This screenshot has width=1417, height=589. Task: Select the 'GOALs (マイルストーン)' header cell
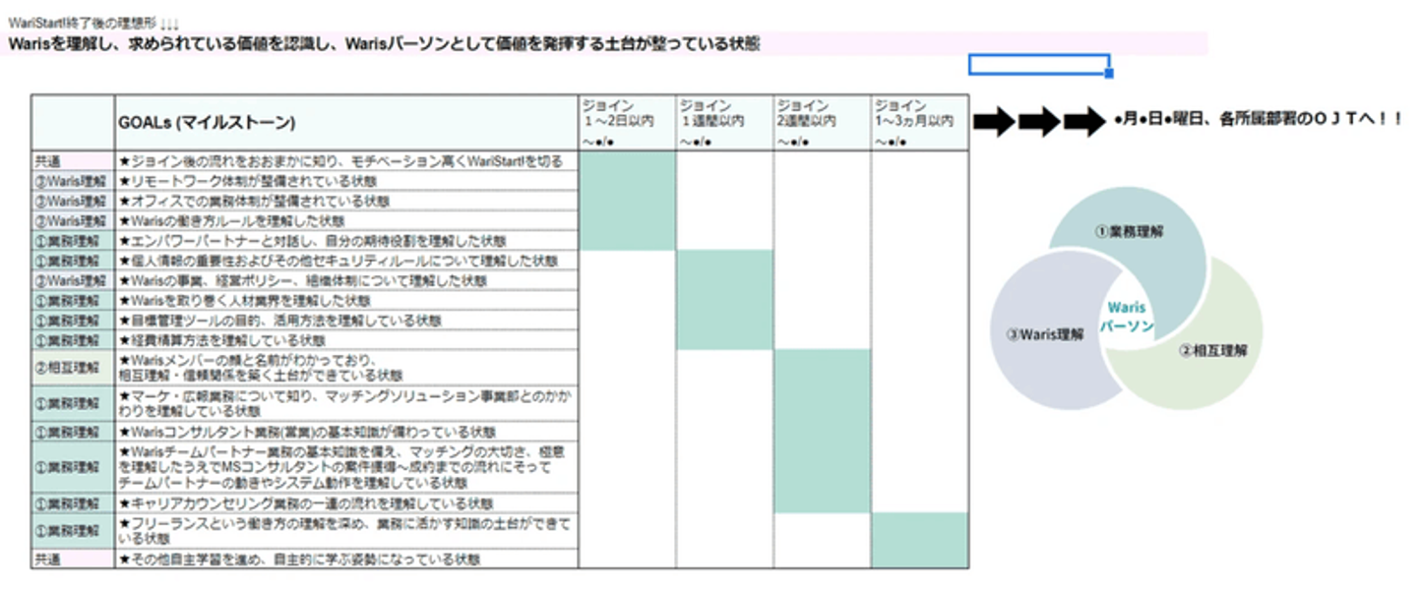click(346, 123)
